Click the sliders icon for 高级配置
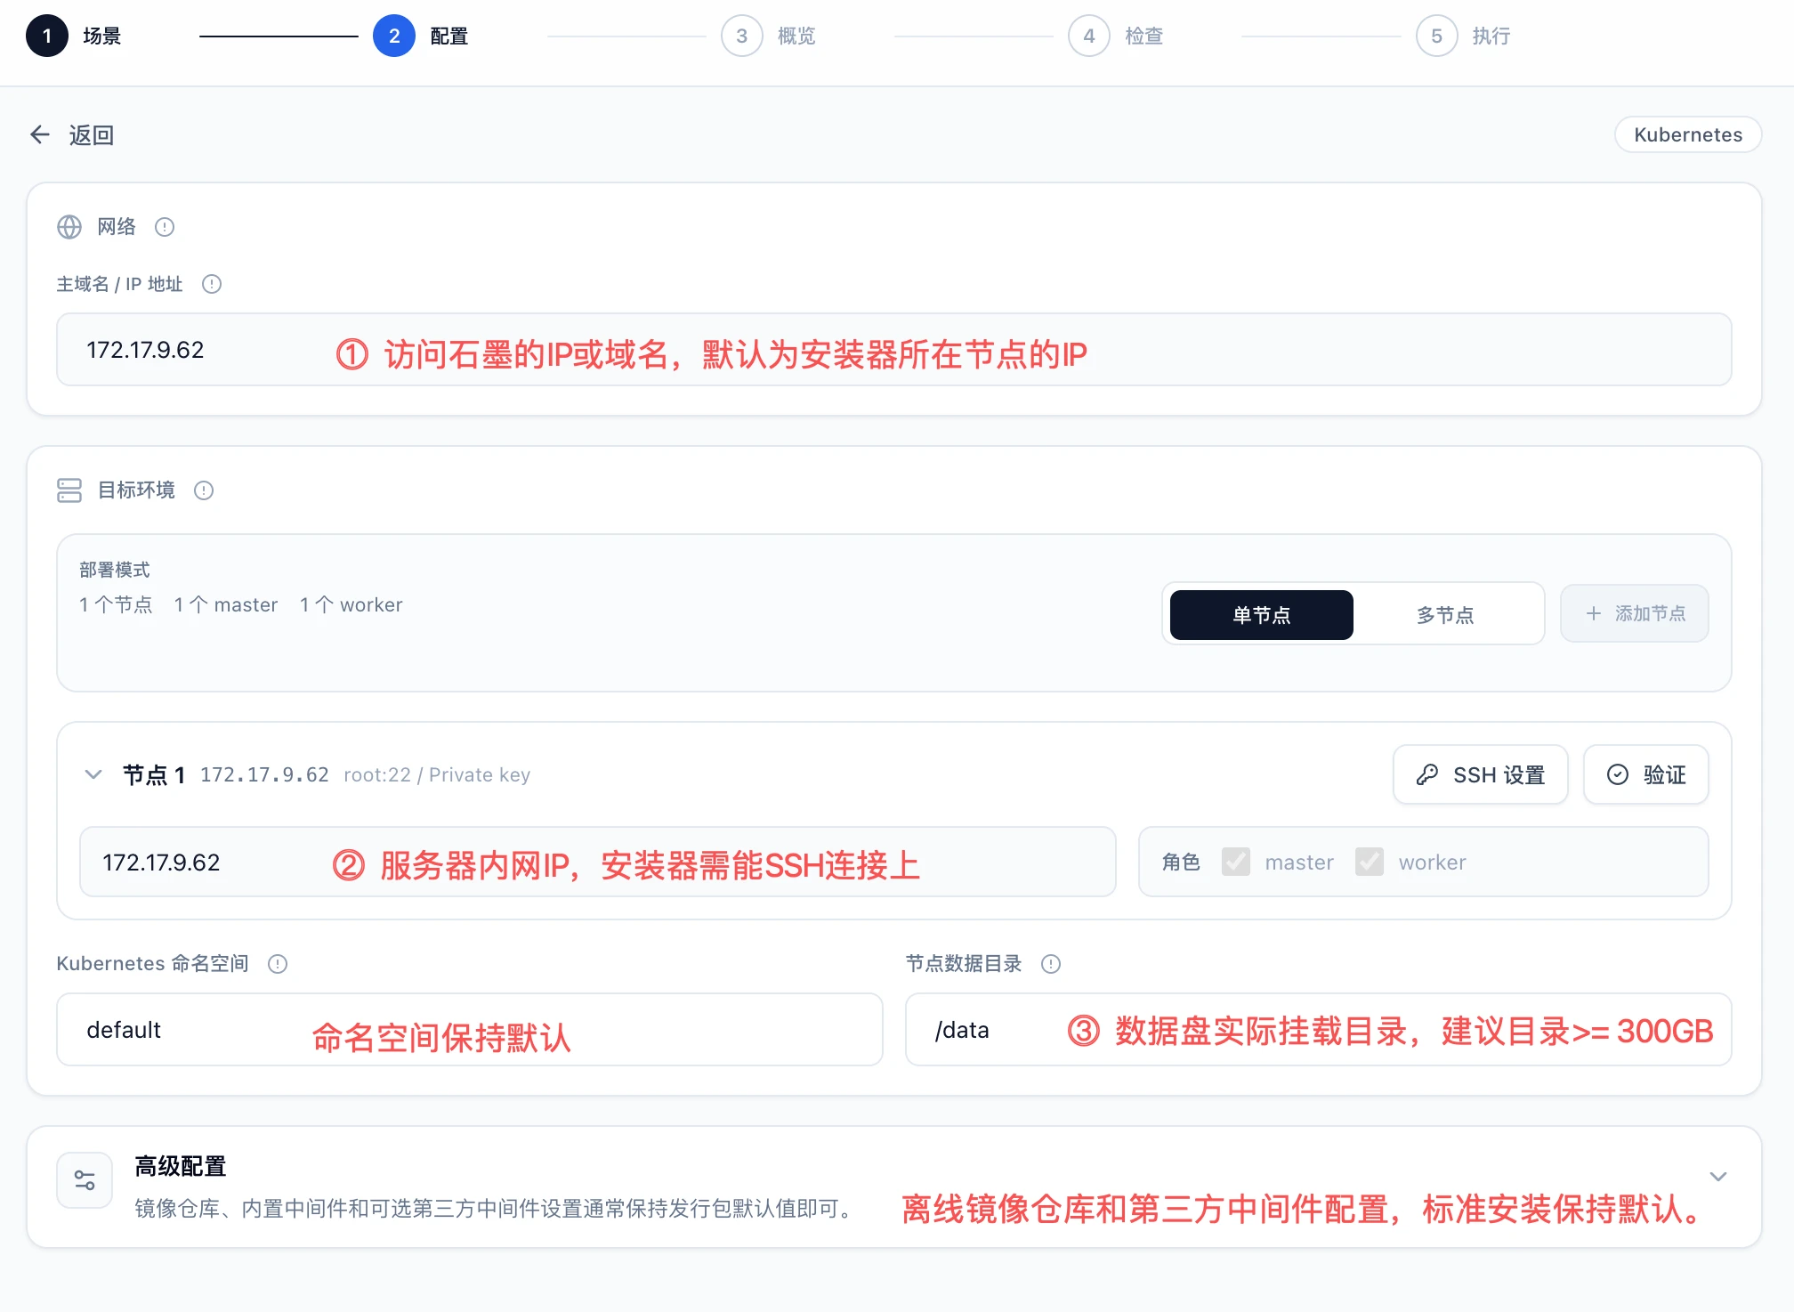 (85, 1180)
